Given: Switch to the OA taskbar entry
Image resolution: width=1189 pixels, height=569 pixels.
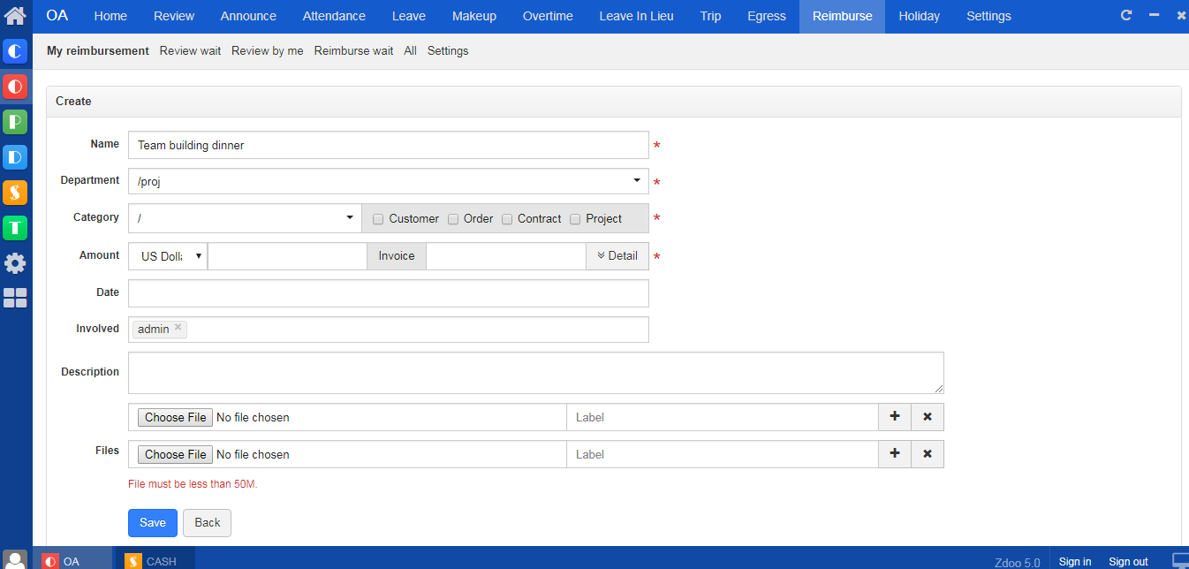Looking at the screenshot, I should pos(72,560).
